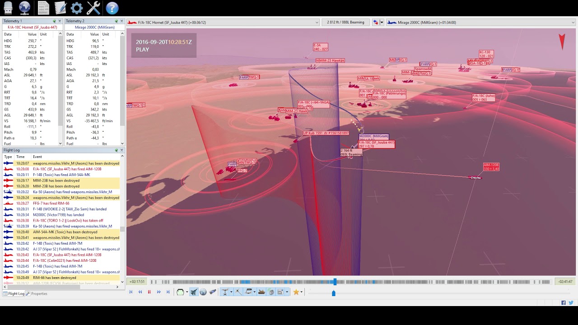The width and height of the screenshot is (578, 325).
Task: Open the document report icon in top toolbar
Action: 43,8
